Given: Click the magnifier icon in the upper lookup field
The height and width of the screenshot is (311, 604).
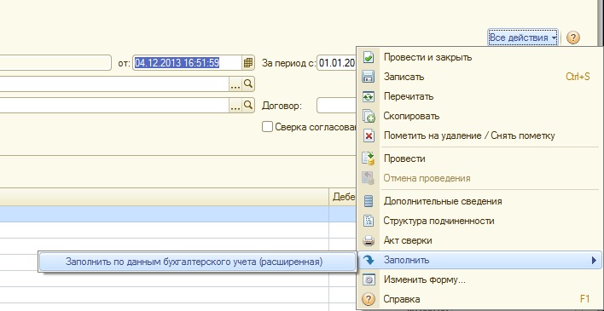Looking at the screenshot, I should click(x=248, y=84).
